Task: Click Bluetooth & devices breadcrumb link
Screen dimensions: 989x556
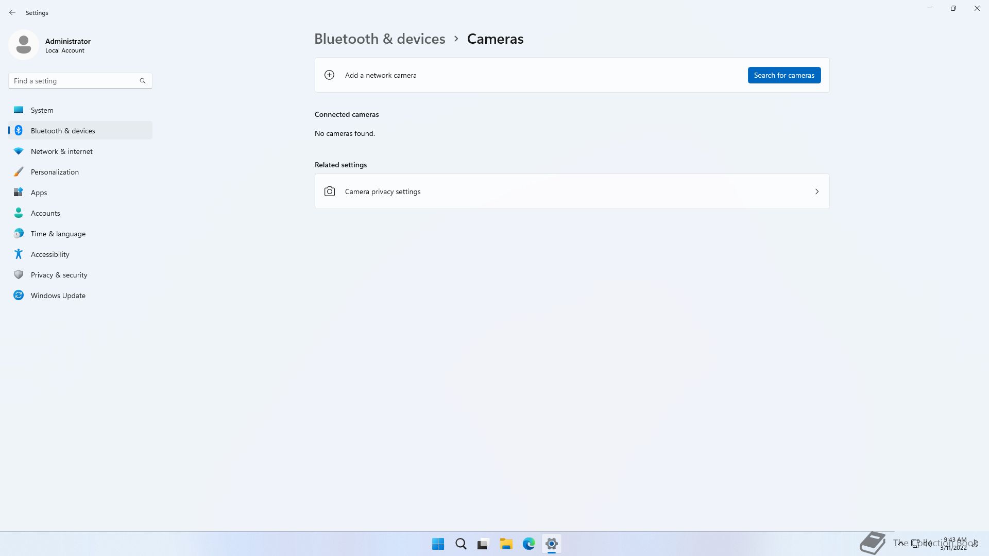Action: click(x=380, y=39)
